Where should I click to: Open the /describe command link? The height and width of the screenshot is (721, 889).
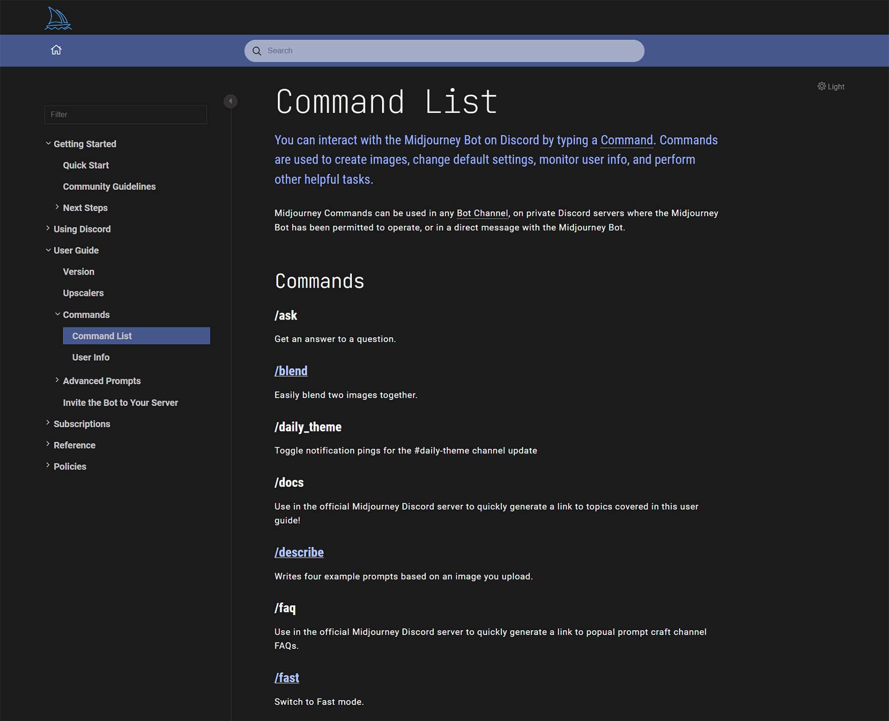pos(299,552)
